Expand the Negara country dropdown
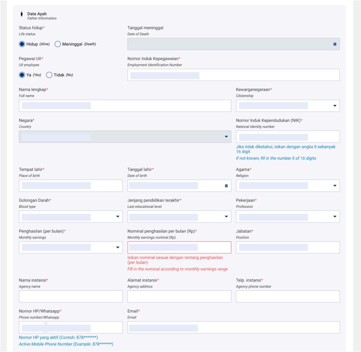 226,137
